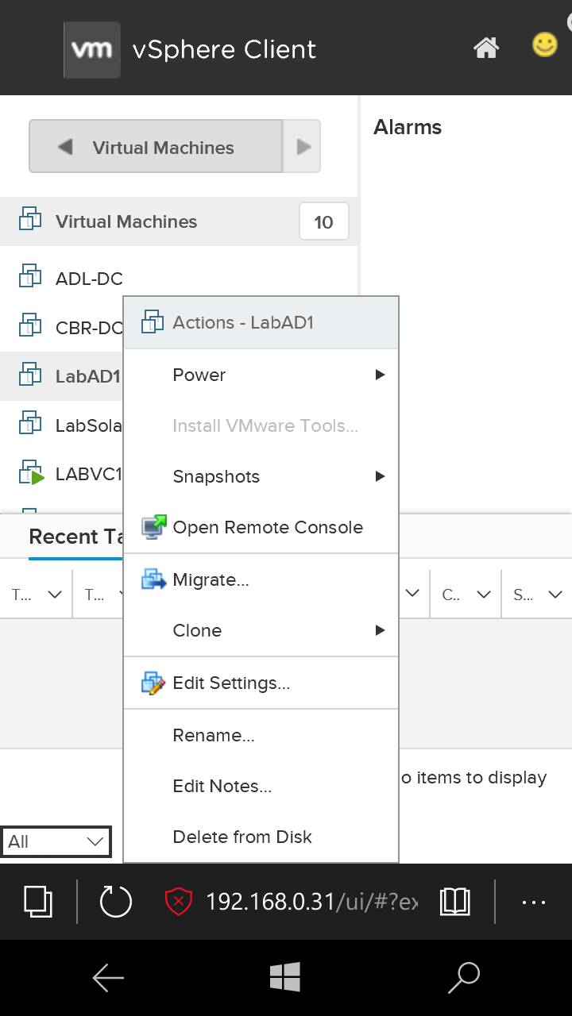Viewport: 572px width, 1016px height.
Task: Open the browser more options ellipsis
Action: coord(533,902)
